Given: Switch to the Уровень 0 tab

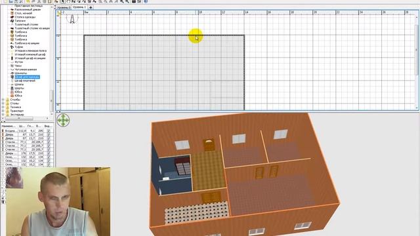Looking at the screenshot, I should click(64, 7).
